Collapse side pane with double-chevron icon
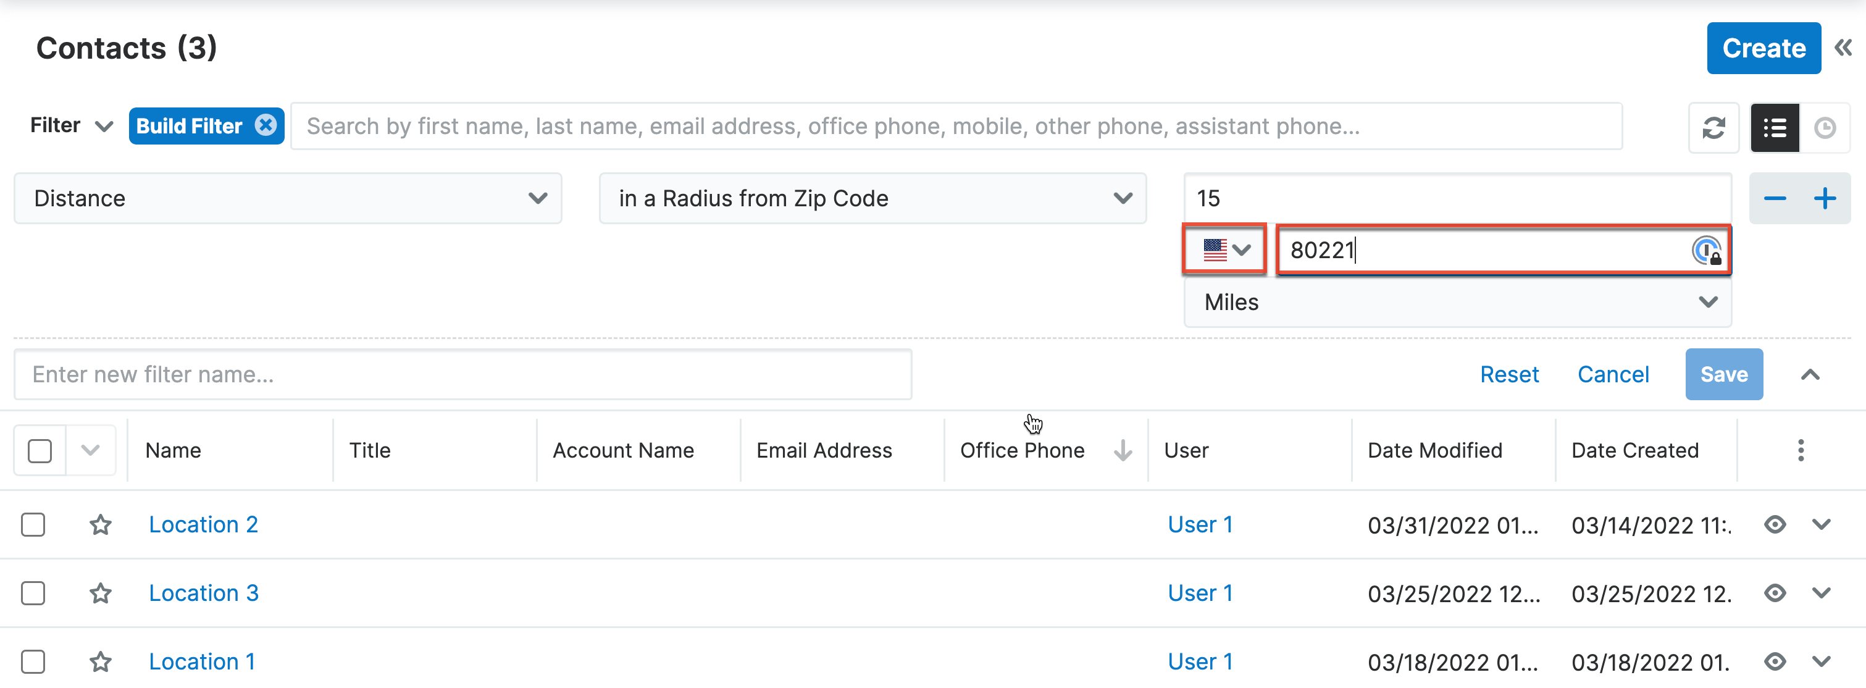Screen dimensions: 1866x688 point(1843,49)
